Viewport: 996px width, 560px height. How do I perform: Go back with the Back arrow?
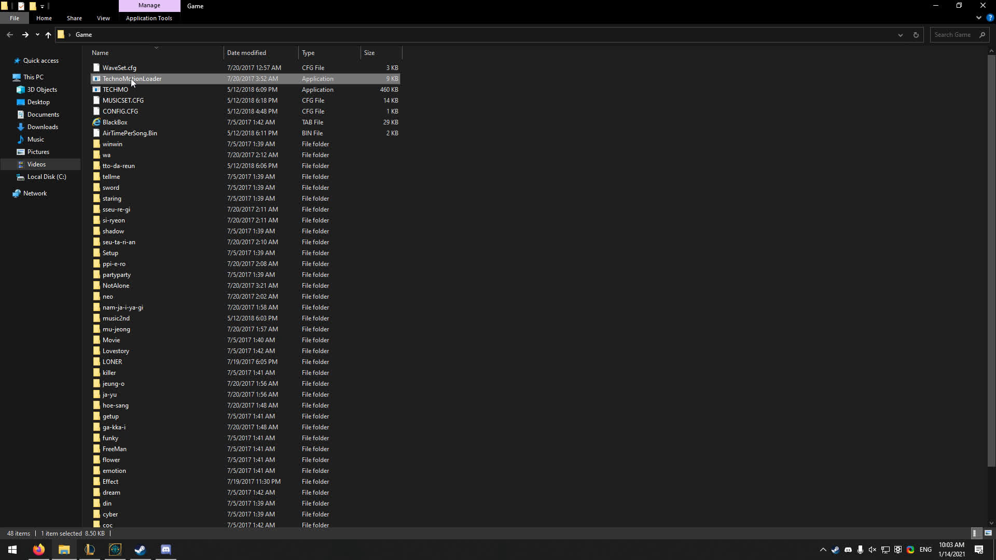click(x=10, y=35)
